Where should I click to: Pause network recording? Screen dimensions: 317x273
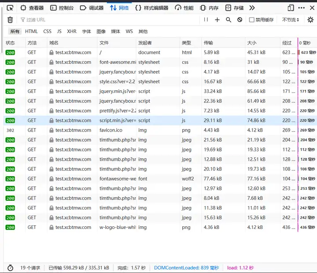[x=206, y=20]
